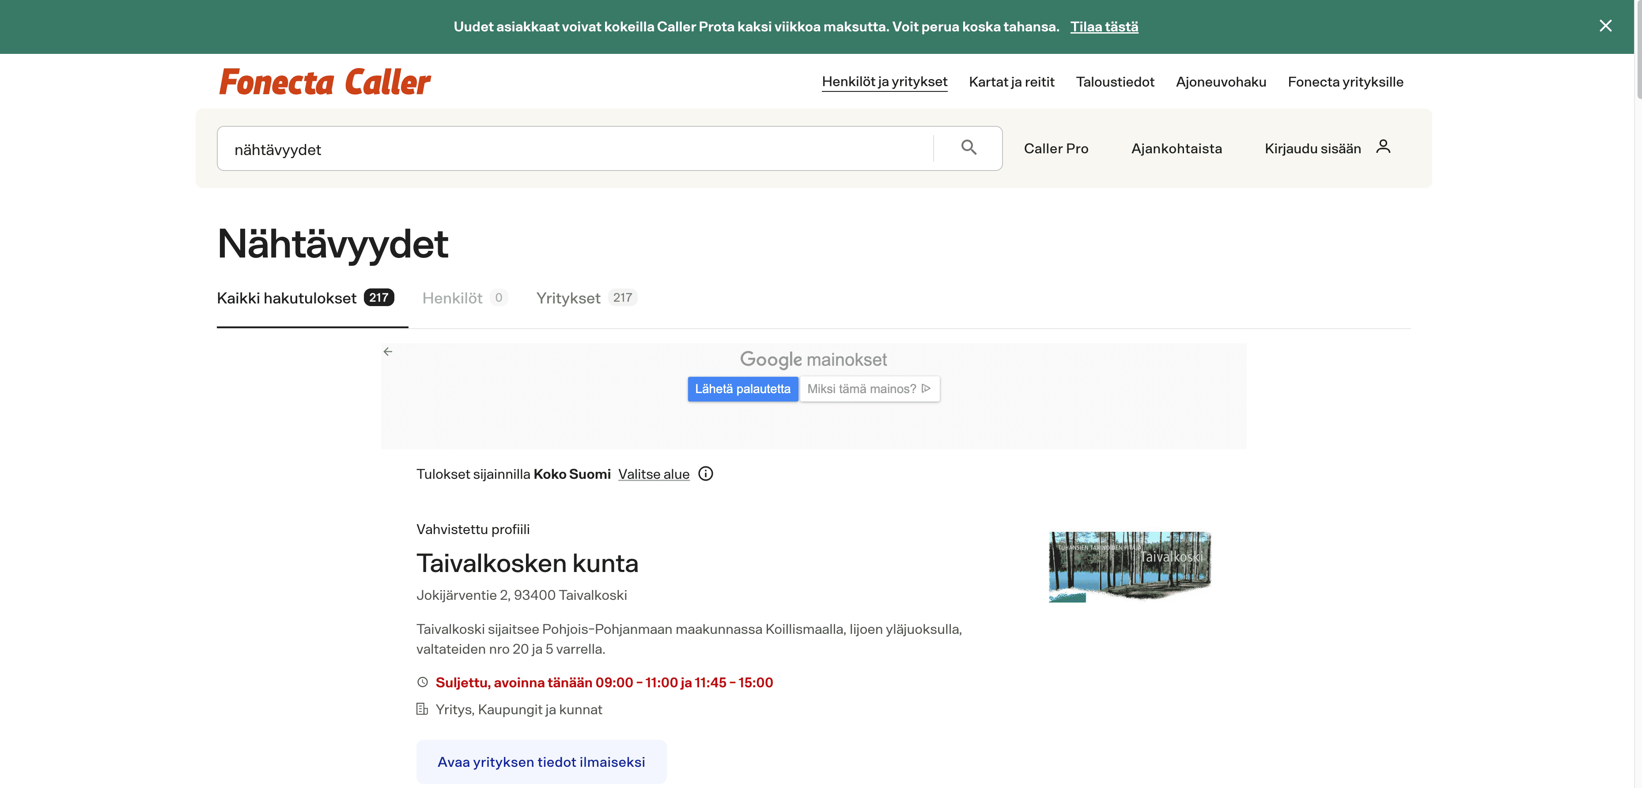Click the Valitse alue link

pyautogui.click(x=653, y=474)
